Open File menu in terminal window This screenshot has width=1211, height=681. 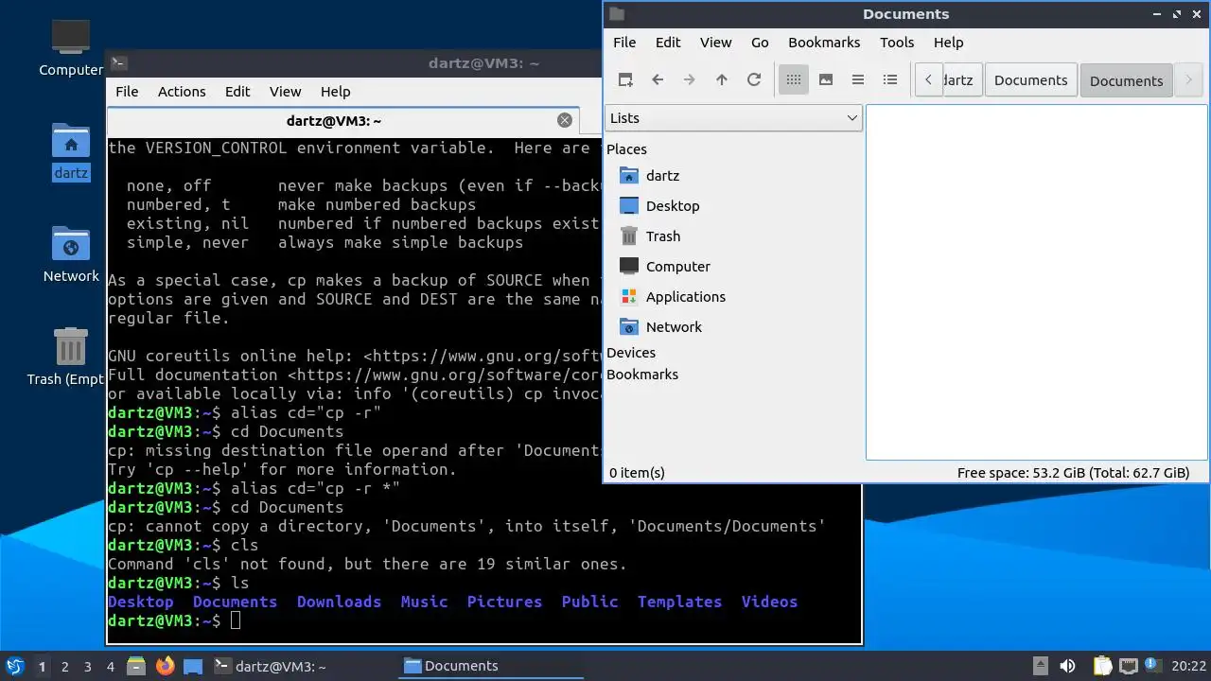pyautogui.click(x=127, y=92)
